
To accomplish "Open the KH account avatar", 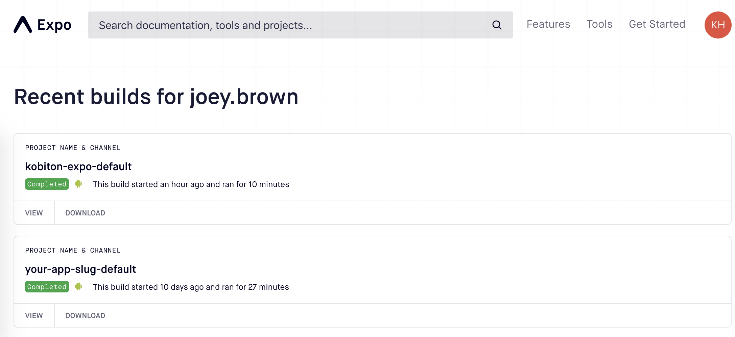I will pos(718,25).
